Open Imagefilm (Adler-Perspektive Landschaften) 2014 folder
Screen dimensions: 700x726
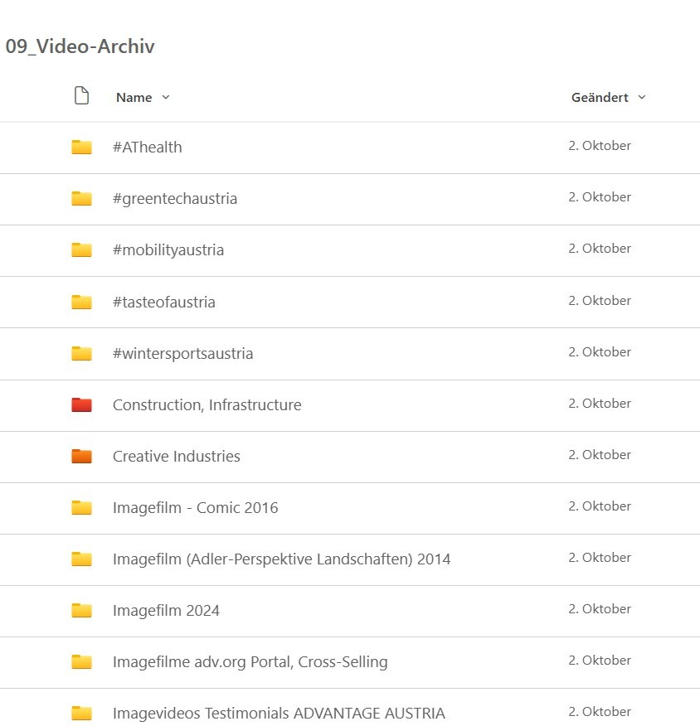click(x=281, y=559)
